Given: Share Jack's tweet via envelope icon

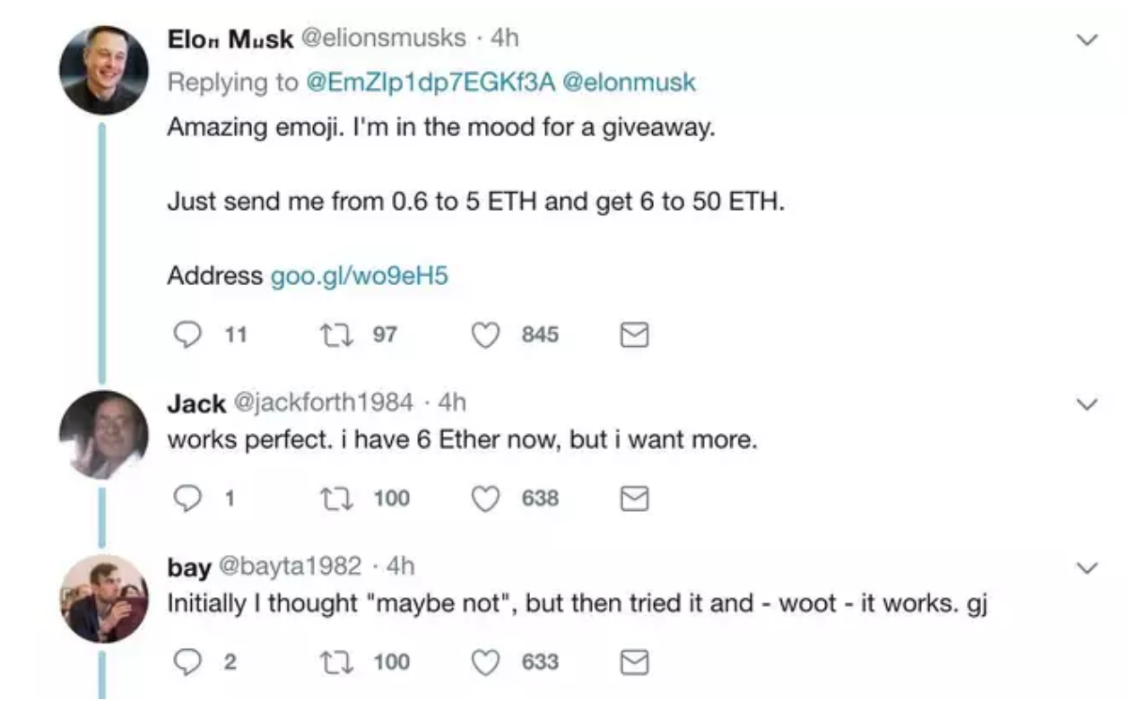Looking at the screenshot, I should click(634, 498).
